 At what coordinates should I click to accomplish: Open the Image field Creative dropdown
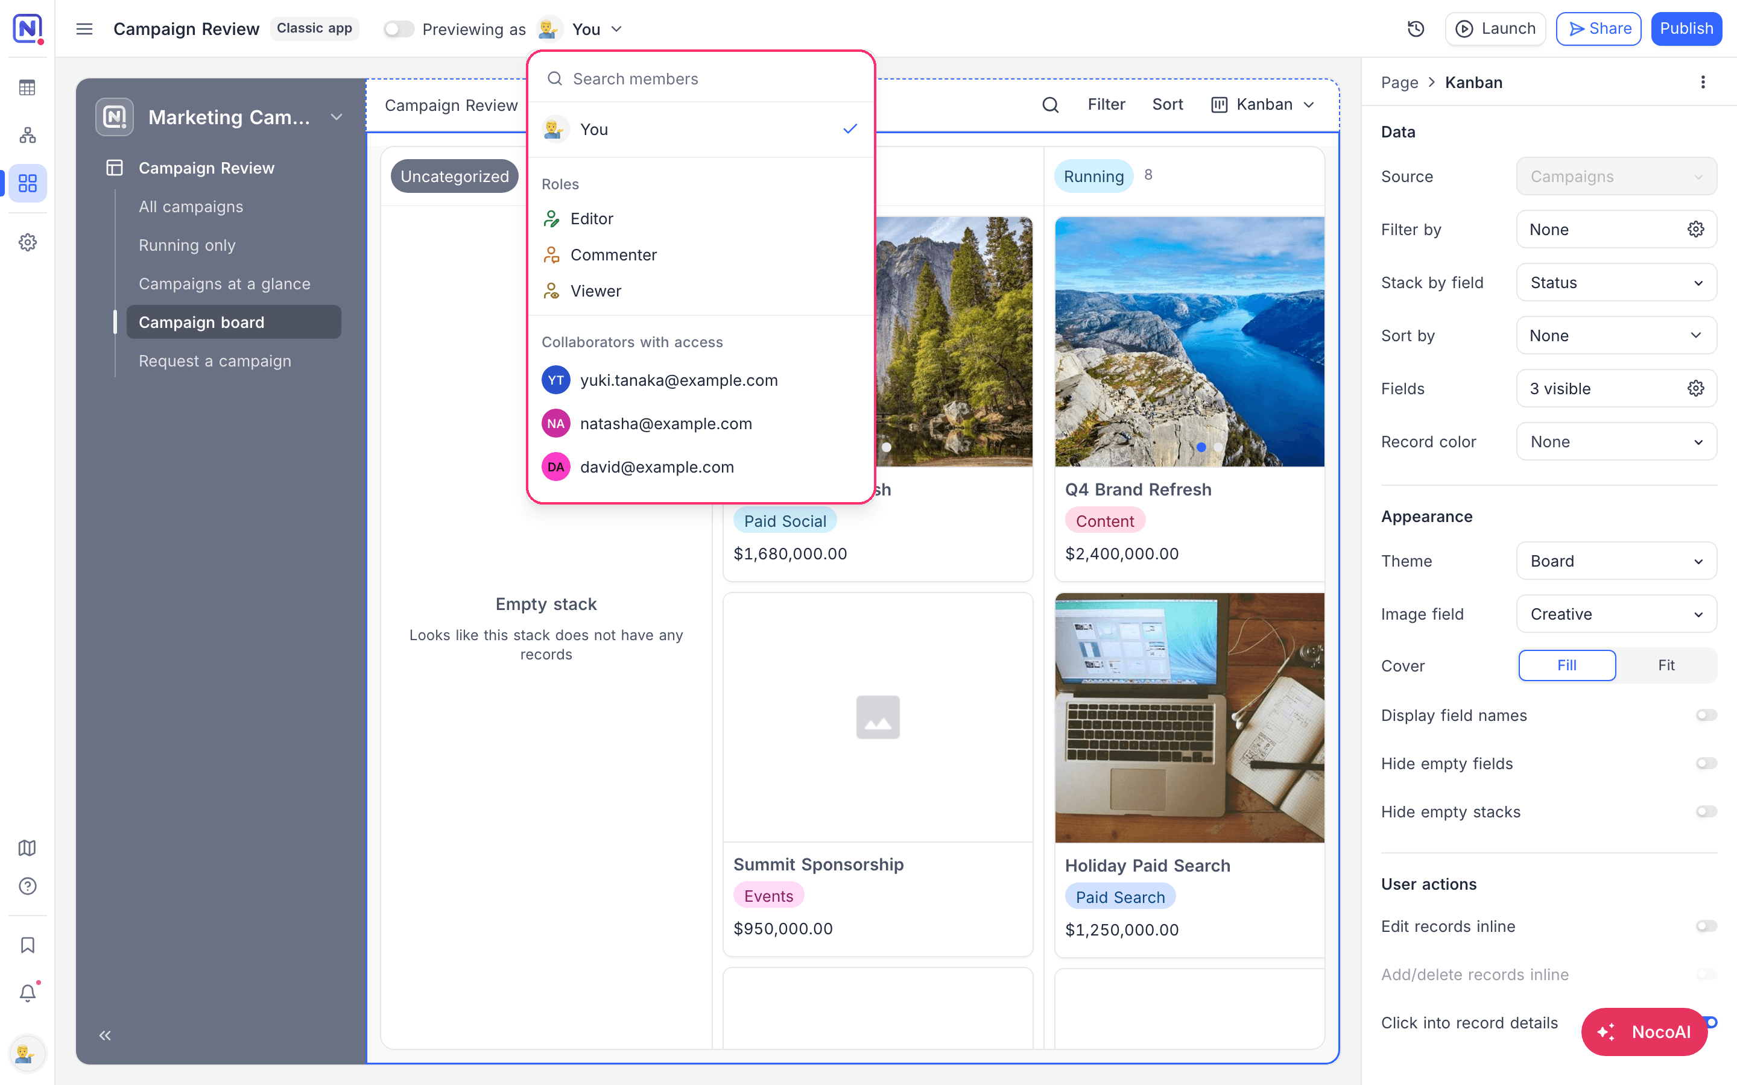click(x=1616, y=614)
